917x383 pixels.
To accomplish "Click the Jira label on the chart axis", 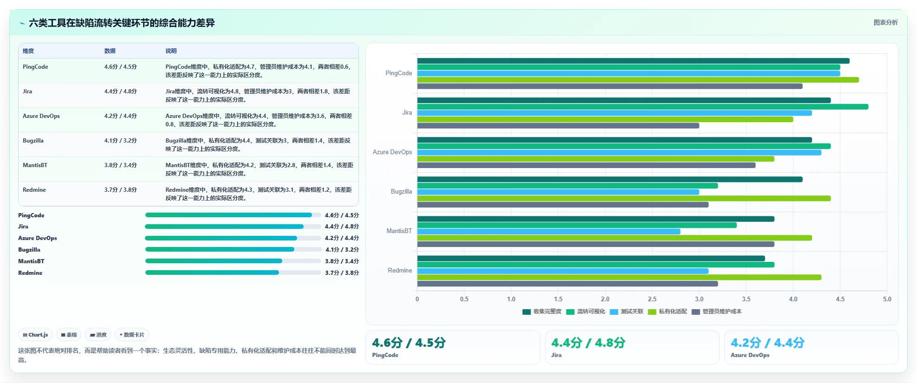I will click(x=407, y=113).
